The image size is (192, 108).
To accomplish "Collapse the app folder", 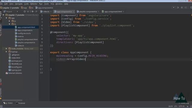I will point(7,18).
